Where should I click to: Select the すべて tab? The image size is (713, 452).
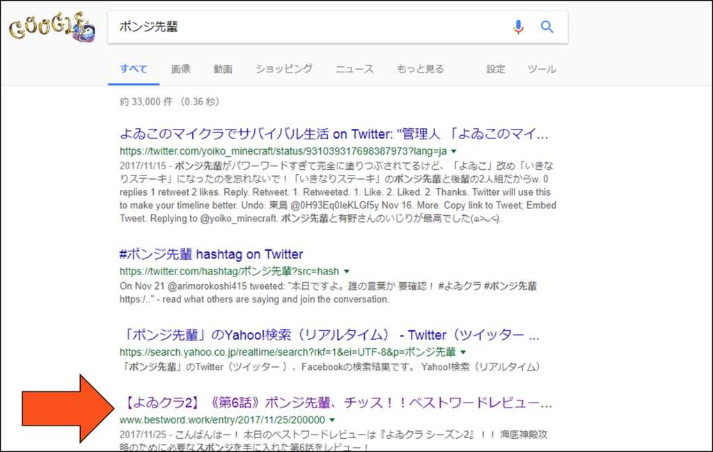tap(134, 69)
